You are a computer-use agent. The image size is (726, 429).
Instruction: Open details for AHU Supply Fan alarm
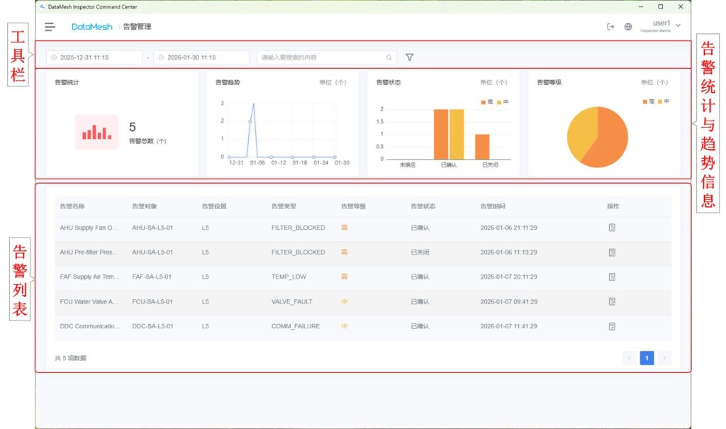click(612, 228)
